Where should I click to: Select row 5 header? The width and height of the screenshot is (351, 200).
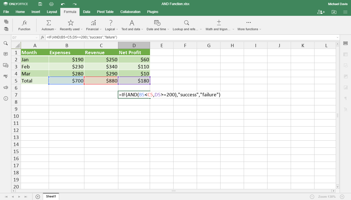pyautogui.click(x=16, y=81)
